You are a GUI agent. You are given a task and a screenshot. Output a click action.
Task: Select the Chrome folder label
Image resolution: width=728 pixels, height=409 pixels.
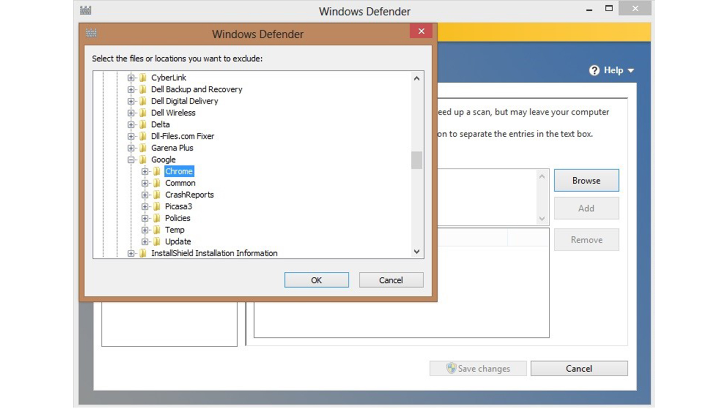179,171
